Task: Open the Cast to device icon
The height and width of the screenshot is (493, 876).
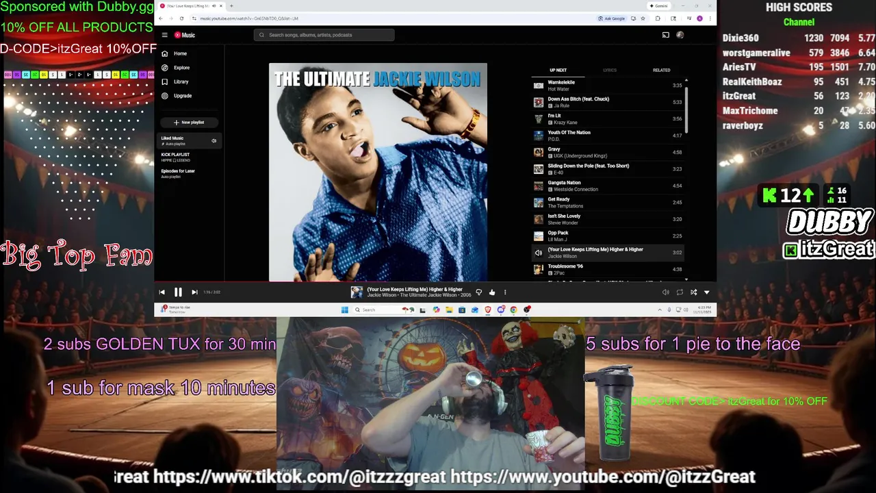Action: point(665,35)
